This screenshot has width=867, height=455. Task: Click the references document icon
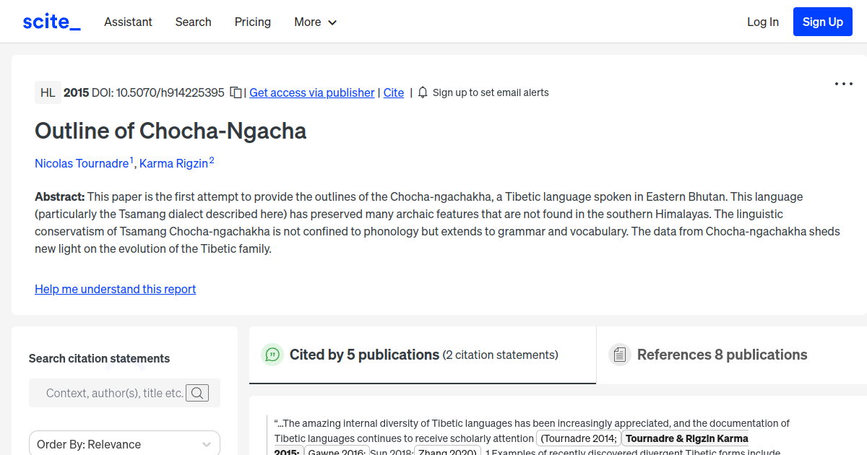tap(620, 354)
